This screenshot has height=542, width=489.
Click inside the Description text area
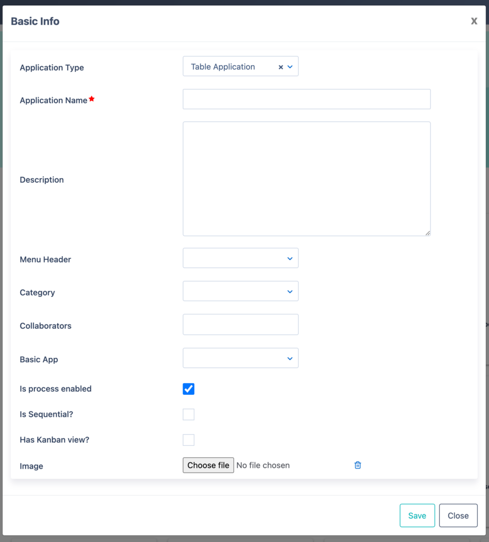click(x=306, y=178)
